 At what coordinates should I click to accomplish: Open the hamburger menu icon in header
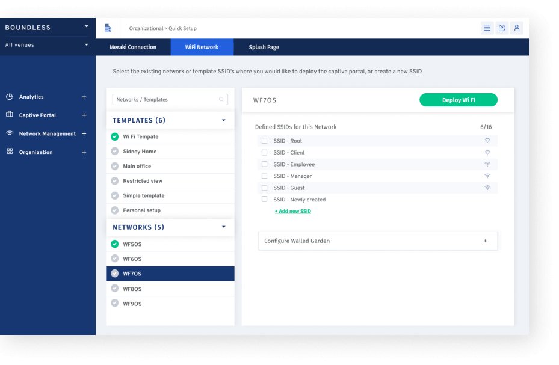click(x=487, y=28)
